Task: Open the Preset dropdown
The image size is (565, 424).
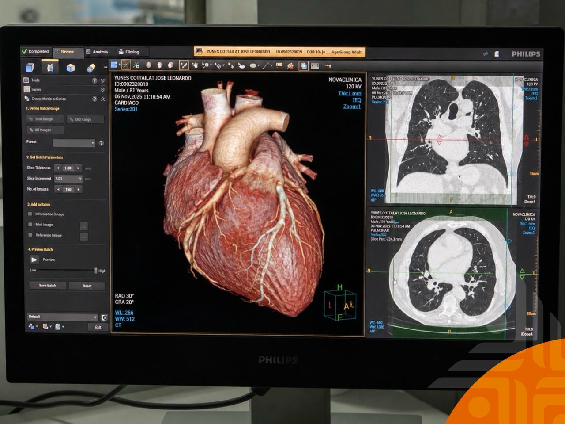Action: coord(74,143)
